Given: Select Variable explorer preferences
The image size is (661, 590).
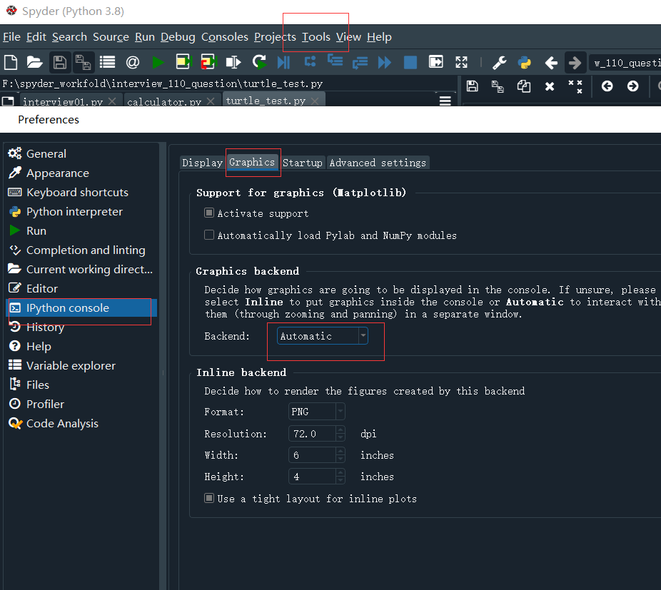Looking at the screenshot, I should (80, 365).
